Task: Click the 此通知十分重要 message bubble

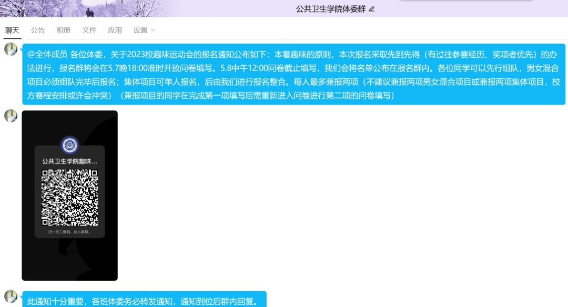Action: pyautogui.click(x=144, y=300)
